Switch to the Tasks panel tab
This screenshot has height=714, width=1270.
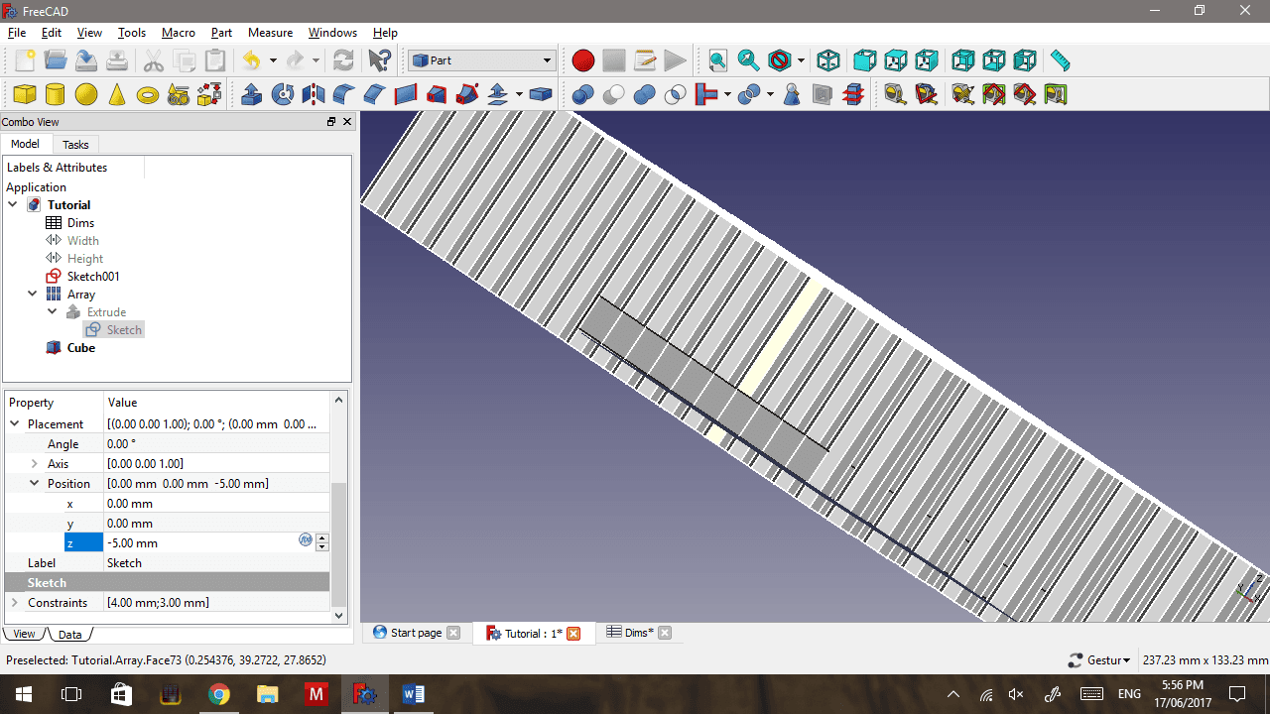(75, 144)
